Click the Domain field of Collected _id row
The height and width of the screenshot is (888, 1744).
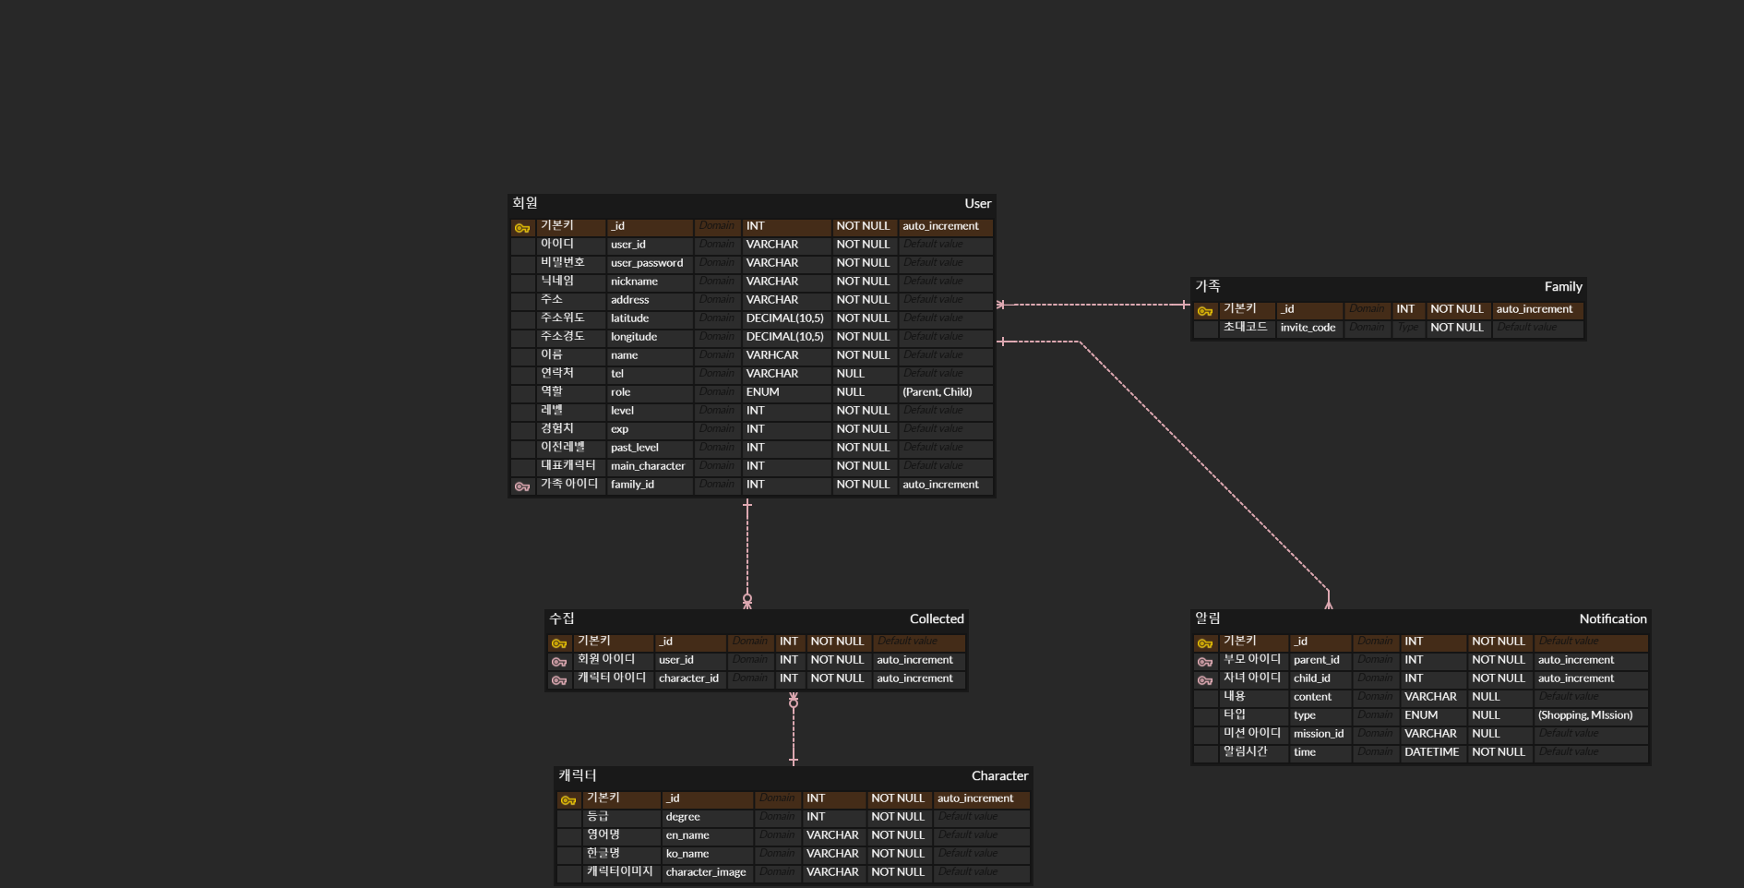(749, 642)
